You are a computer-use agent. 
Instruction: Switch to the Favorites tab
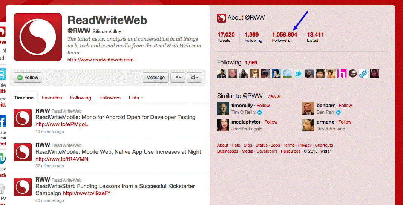(x=52, y=98)
